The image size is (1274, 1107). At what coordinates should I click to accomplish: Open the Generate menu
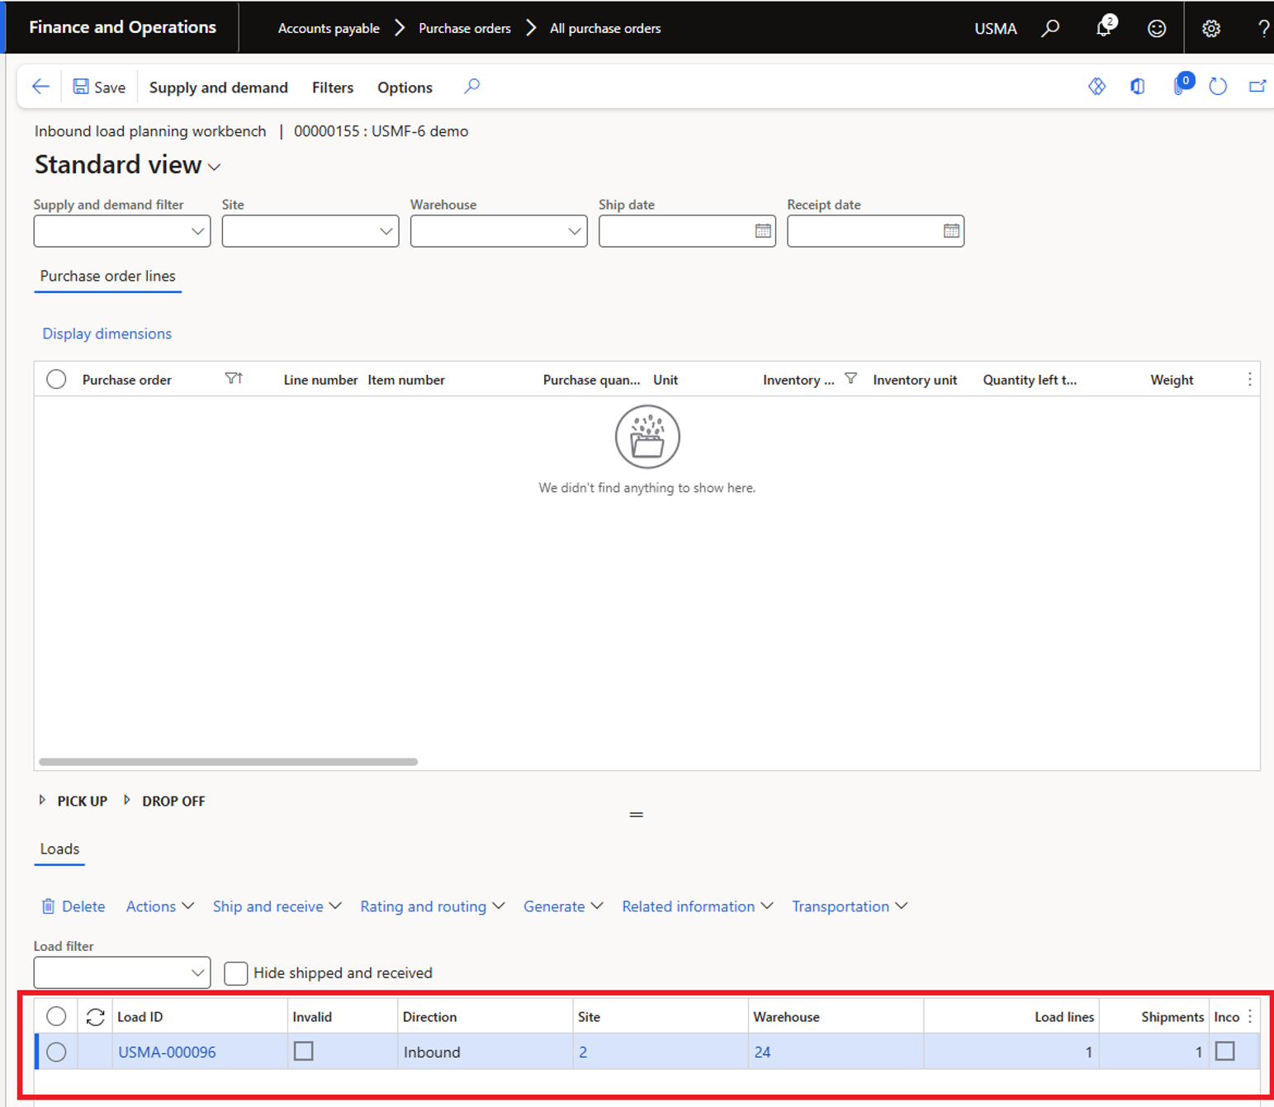coord(563,906)
